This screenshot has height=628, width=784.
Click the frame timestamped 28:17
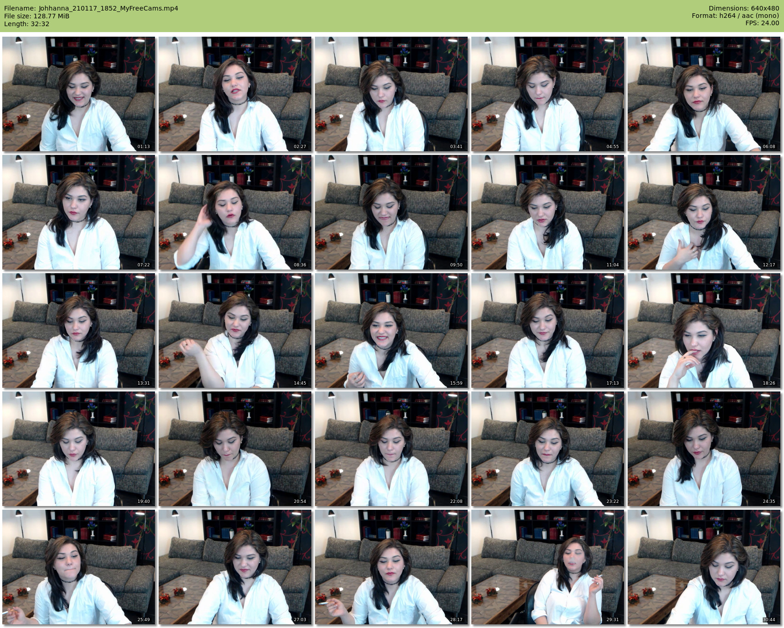pos(391,567)
